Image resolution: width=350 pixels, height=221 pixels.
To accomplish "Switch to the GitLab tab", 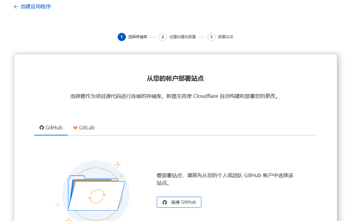I will (x=84, y=128).
